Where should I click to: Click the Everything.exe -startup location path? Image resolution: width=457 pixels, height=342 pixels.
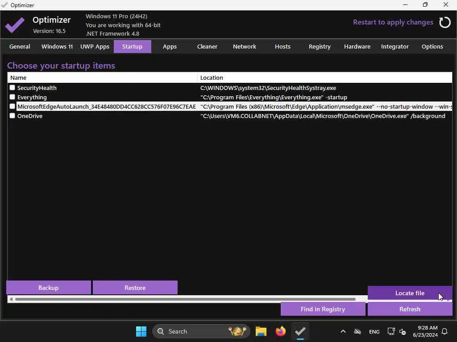point(274,97)
